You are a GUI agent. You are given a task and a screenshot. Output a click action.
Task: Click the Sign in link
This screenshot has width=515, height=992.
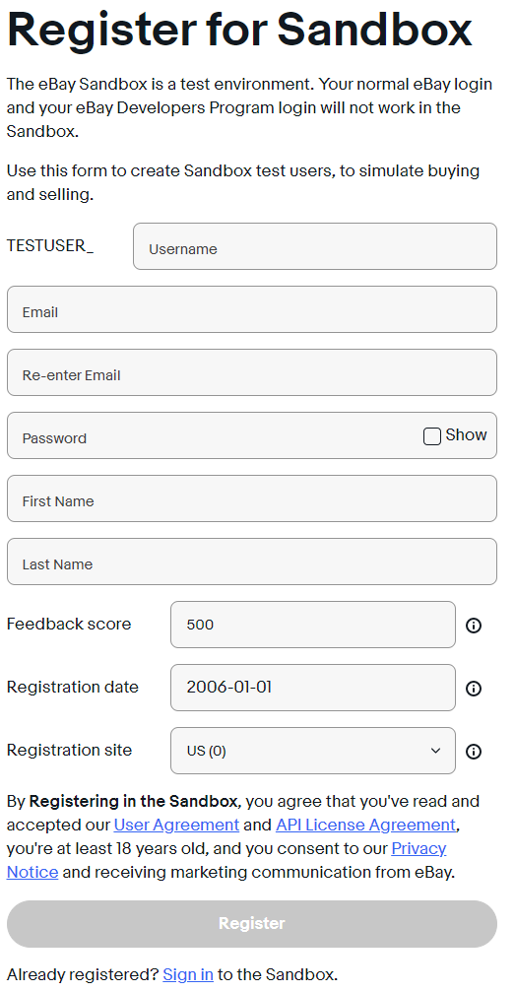(188, 974)
